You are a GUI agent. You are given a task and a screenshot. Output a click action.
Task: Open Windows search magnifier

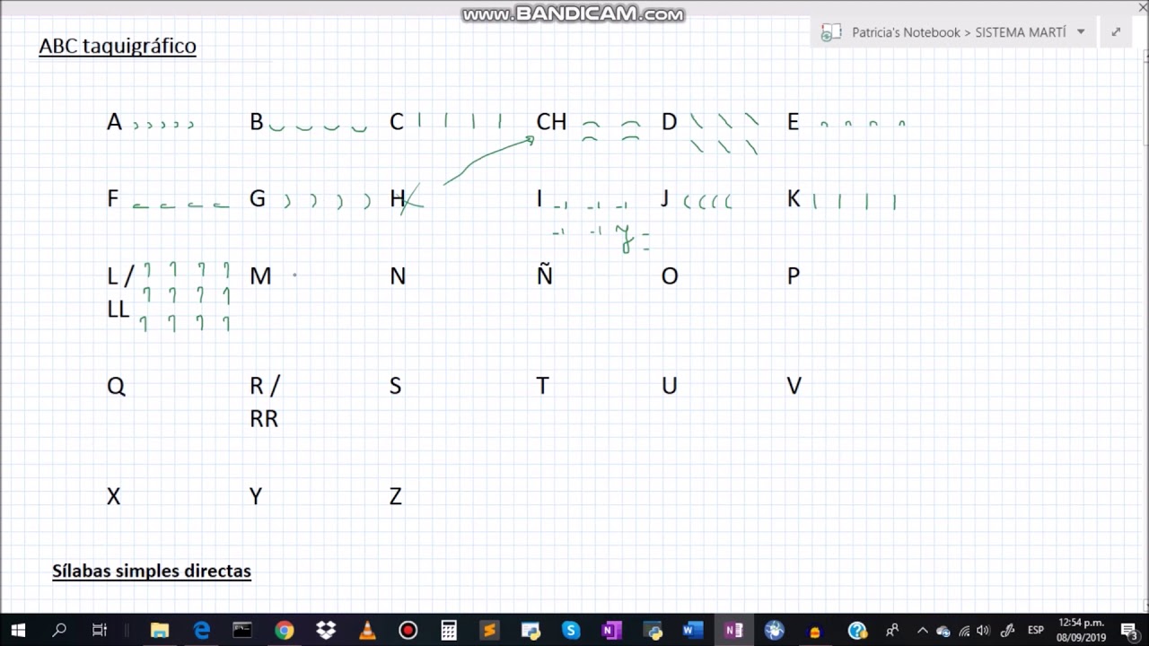pos(59,631)
